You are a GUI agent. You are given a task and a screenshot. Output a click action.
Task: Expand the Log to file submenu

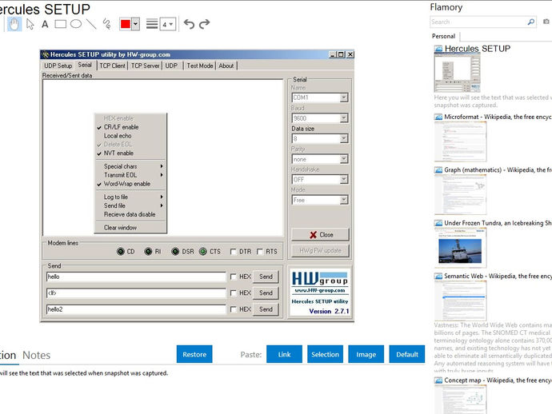pyautogui.click(x=130, y=197)
